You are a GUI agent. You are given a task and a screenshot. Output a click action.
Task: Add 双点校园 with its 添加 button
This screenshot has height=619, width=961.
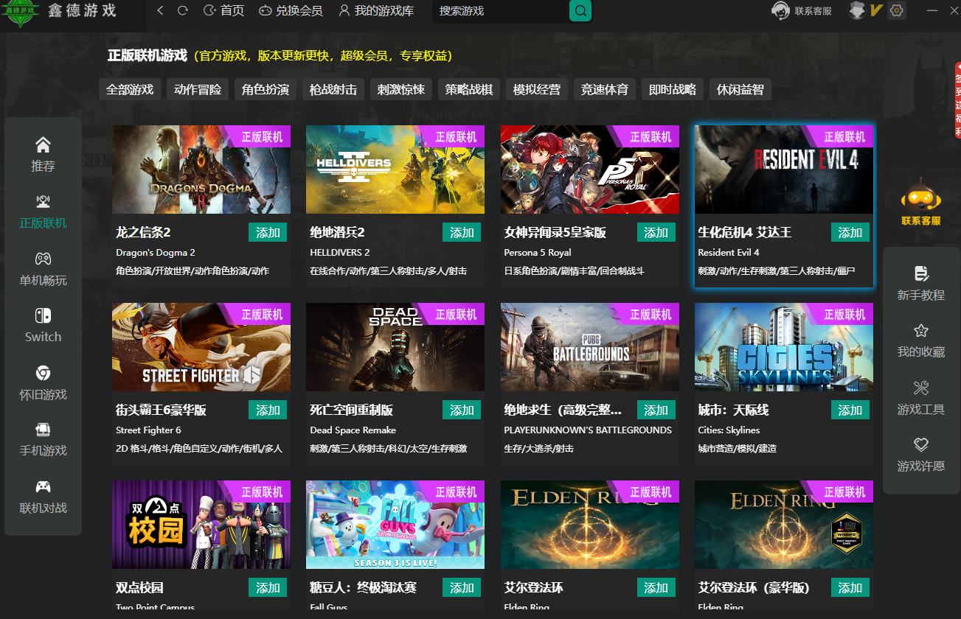click(x=268, y=587)
